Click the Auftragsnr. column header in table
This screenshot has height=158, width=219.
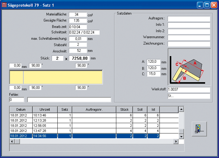pyautogui.click(x=94, y=109)
